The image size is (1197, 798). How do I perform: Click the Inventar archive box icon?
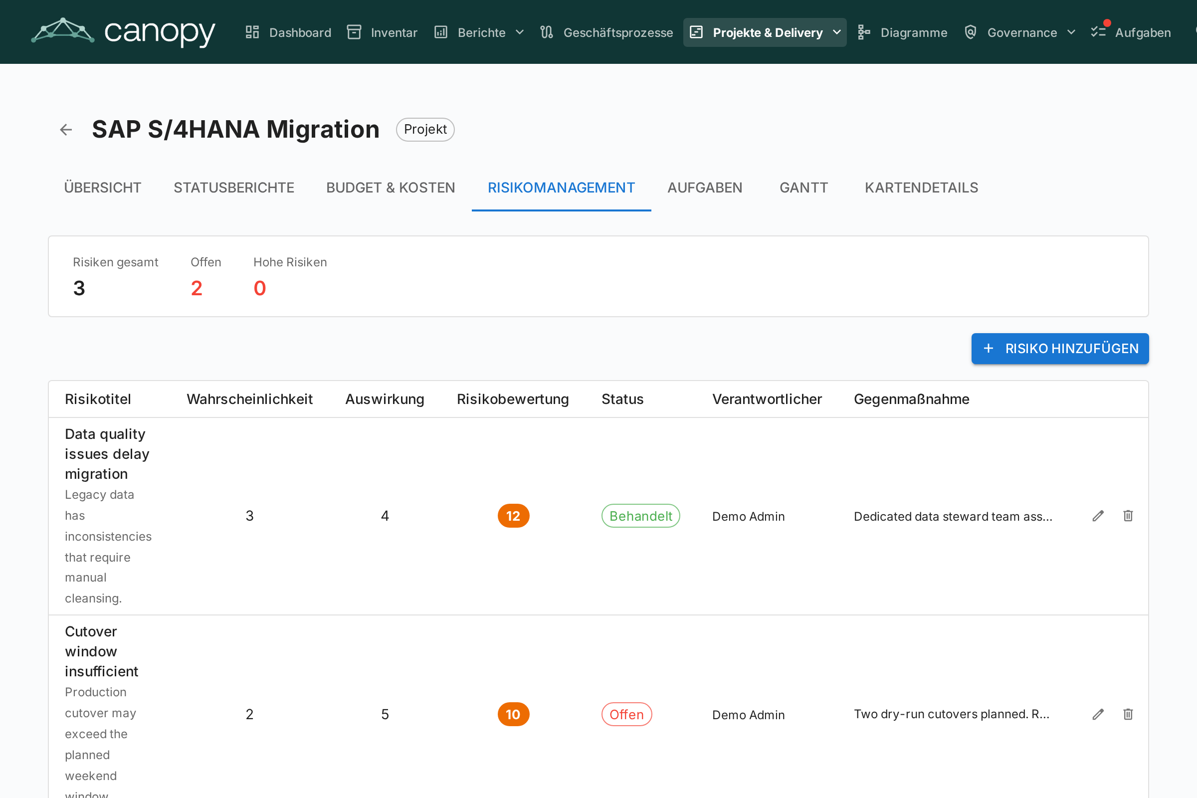[x=354, y=32]
